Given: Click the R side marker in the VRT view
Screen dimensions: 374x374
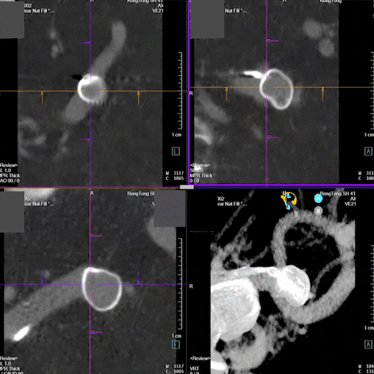Looking at the screenshot, I should 191,286.
